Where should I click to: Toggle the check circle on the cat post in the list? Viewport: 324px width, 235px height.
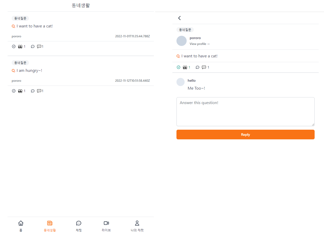coord(14,46)
